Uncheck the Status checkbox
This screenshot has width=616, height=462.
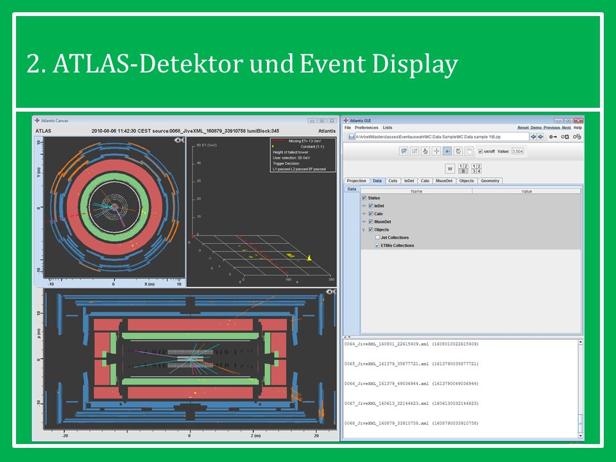click(364, 198)
